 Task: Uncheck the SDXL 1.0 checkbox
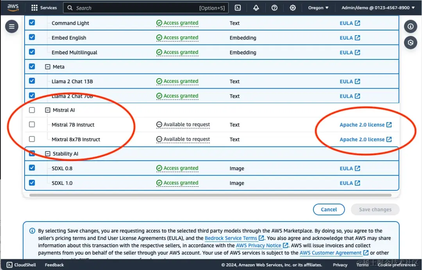32,182
